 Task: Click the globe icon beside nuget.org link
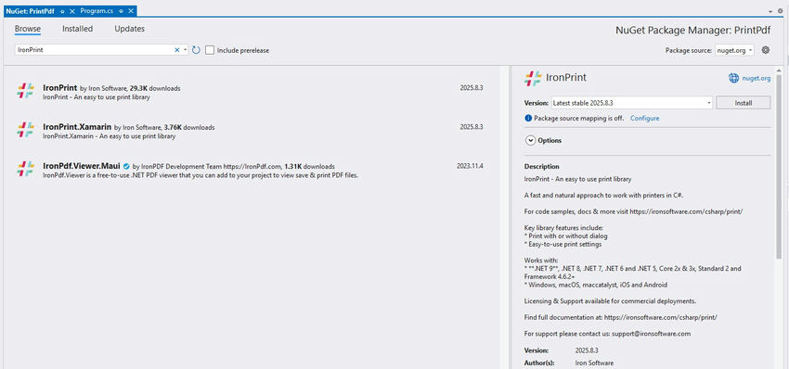[x=733, y=78]
